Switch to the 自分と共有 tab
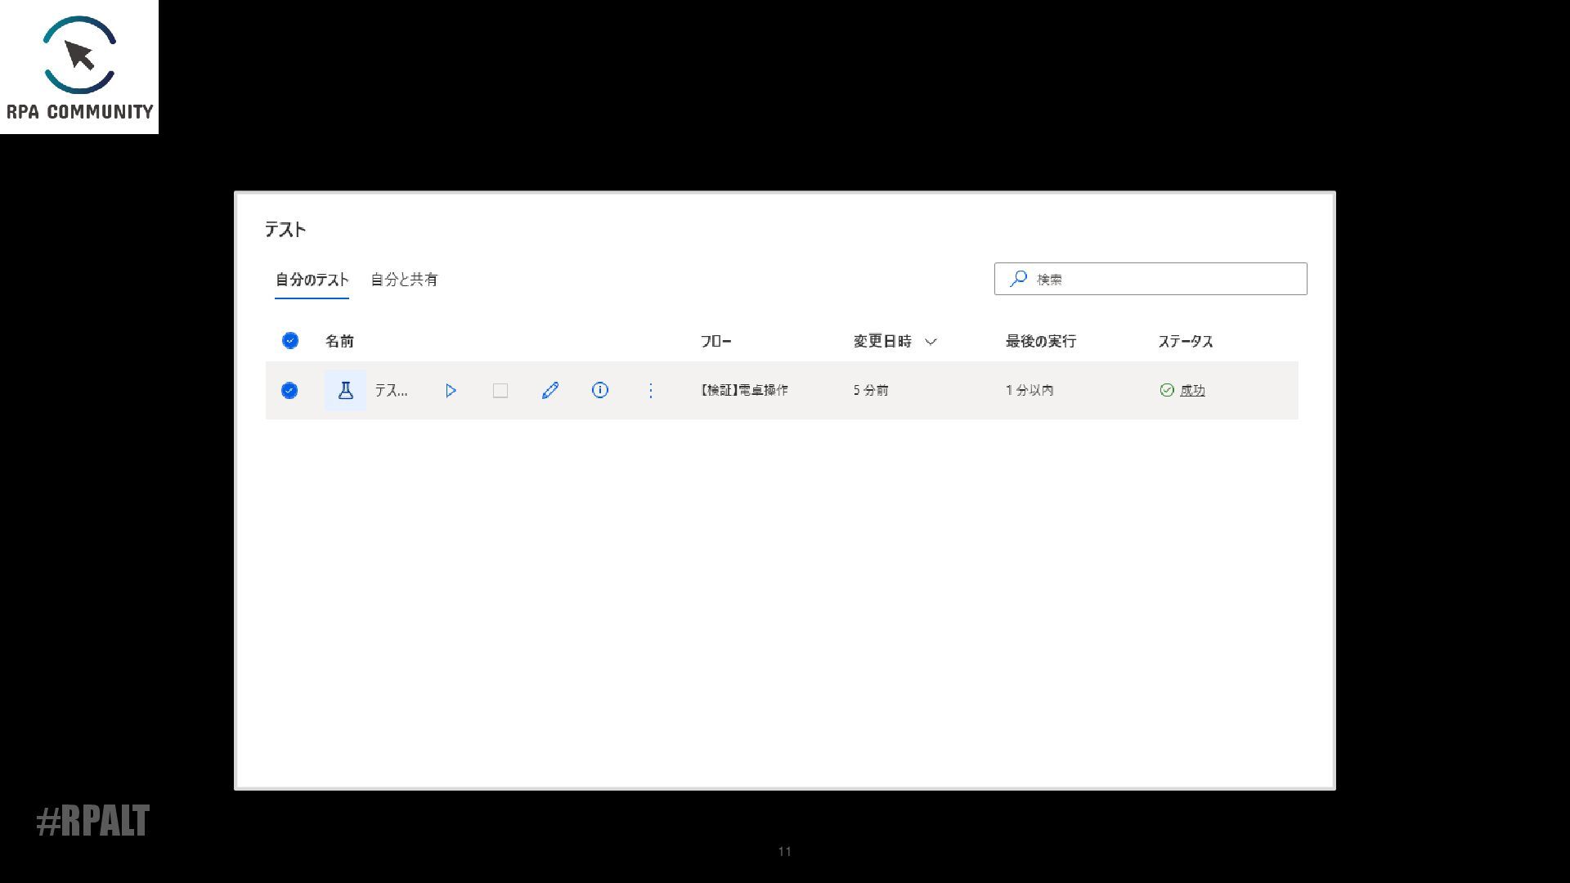The image size is (1570, 883). 404,280
